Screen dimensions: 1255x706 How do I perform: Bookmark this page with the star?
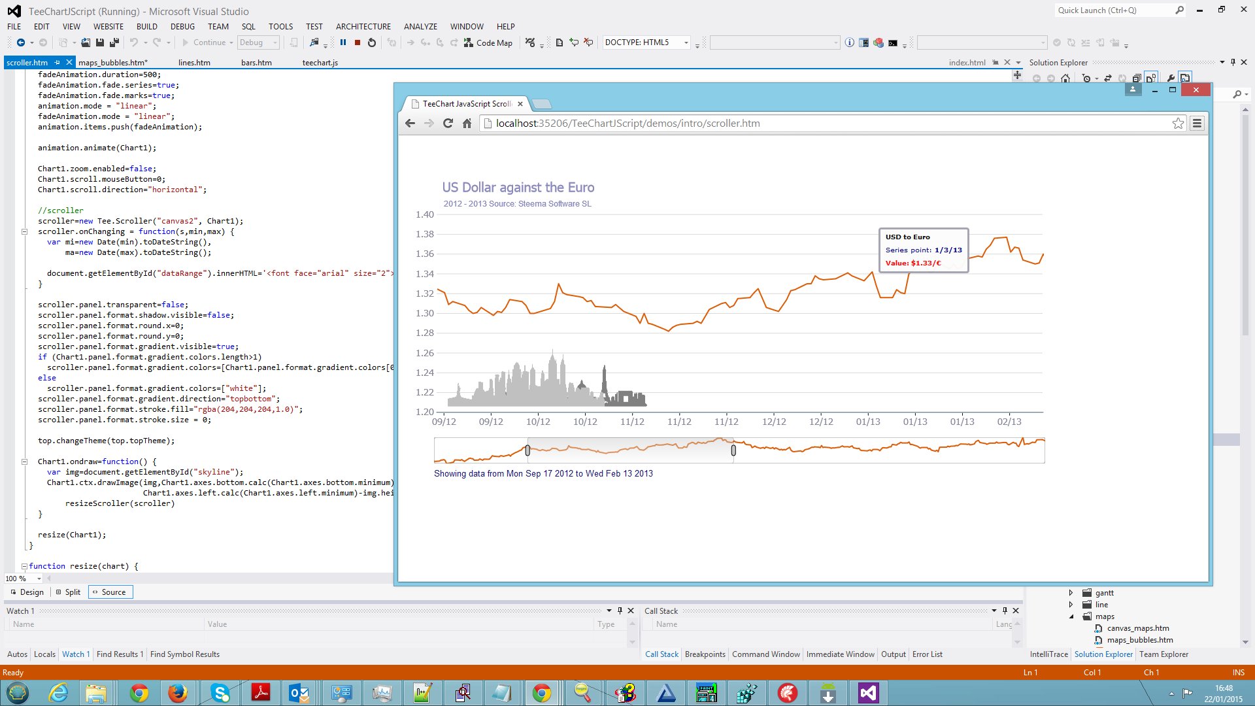(x=1178, y=123)
